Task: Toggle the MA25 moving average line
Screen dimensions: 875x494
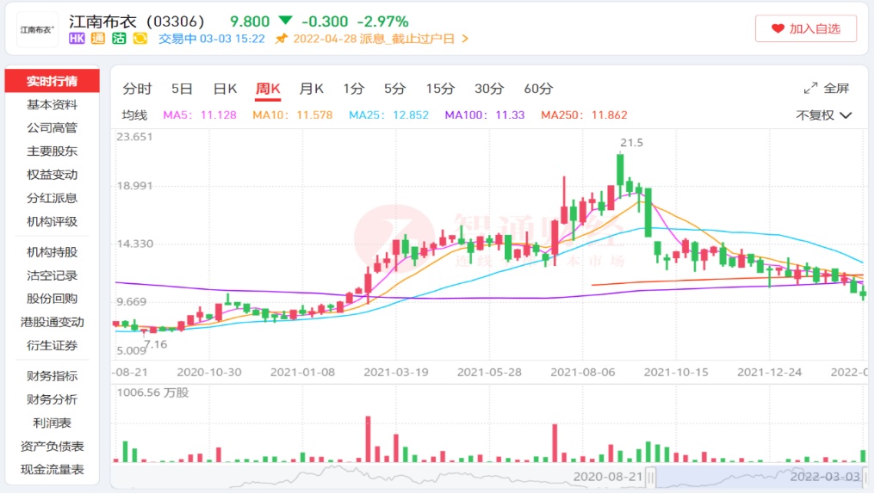Action: [x=388, y=115]
